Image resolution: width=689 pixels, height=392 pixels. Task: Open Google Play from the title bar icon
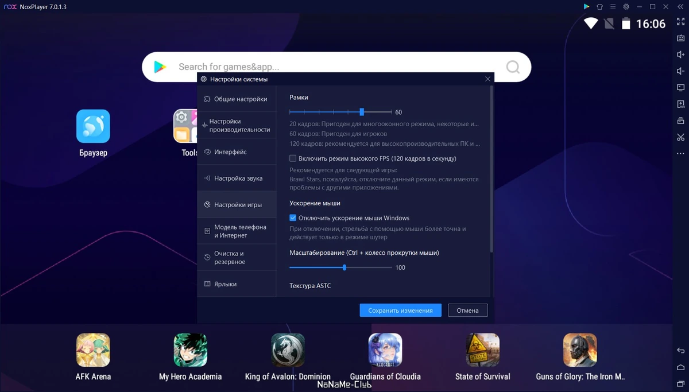point(586,7)
